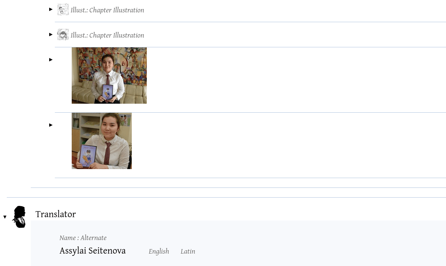446x266 pixels.
Task: Expand the row with bookshelf background photo
Action: point(51,125)
